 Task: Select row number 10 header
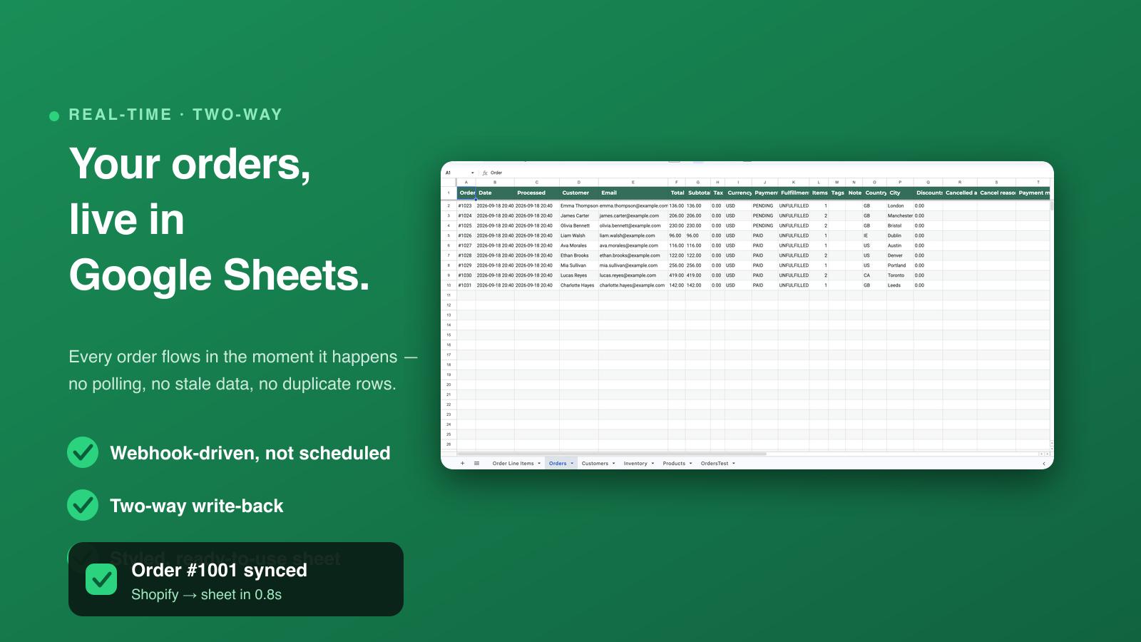(449, 285)
